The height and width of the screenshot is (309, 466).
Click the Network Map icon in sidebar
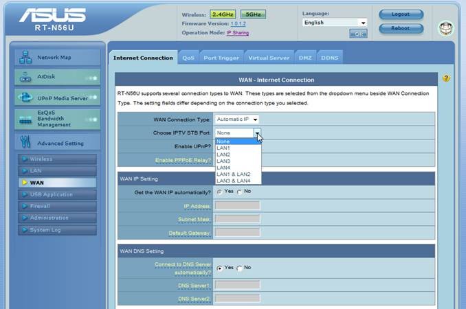tap(25, 58)
